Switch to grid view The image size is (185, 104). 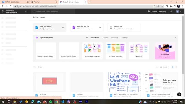coord(173,67)
